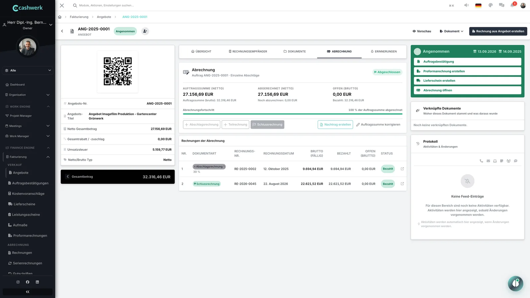Go back using the left chevron arrow
The width and height of the screenshot is (530, 298).
coord(62,31)
